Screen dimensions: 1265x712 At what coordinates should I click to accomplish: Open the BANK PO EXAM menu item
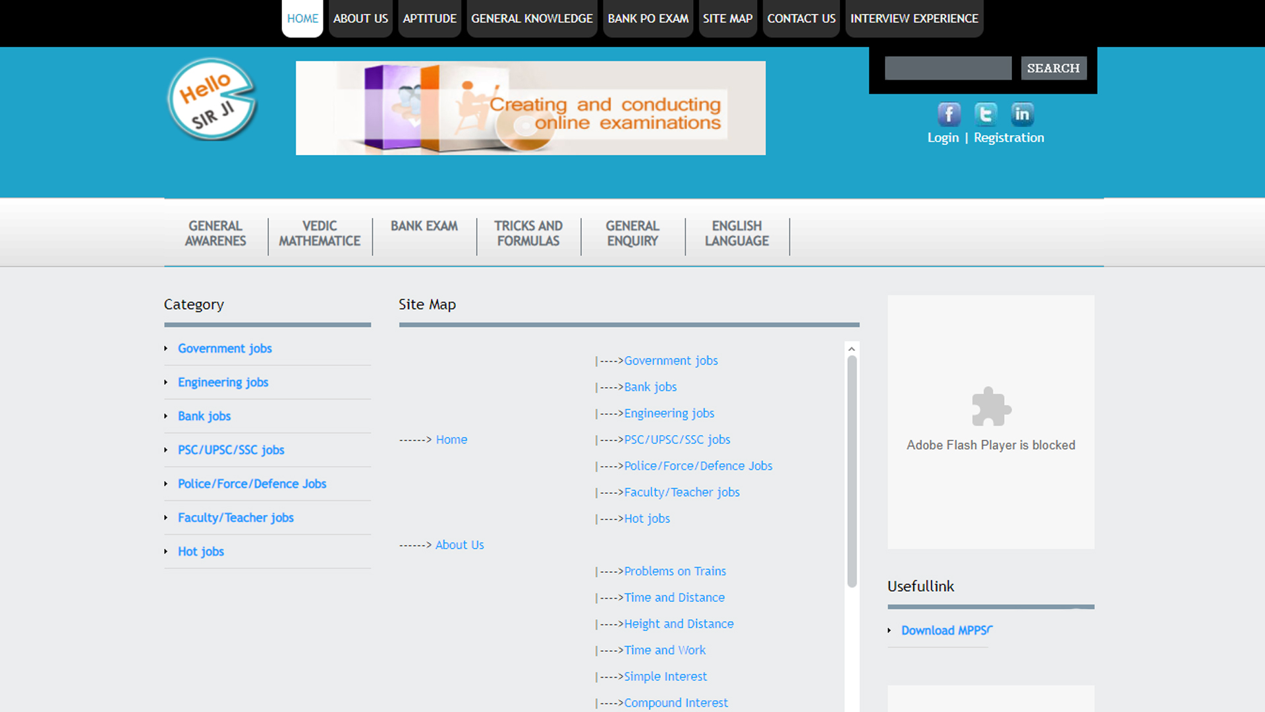648,18
